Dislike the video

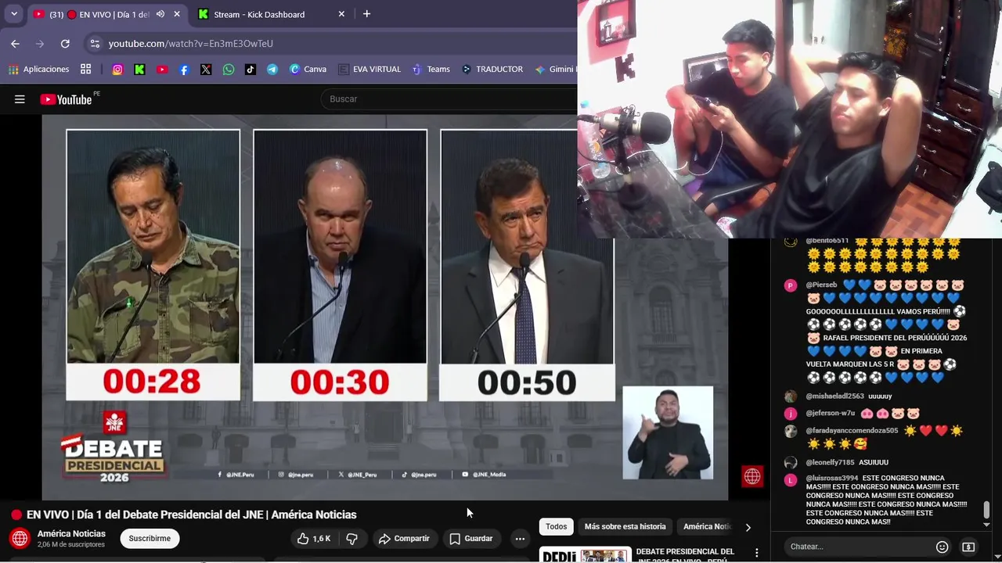tap(351, 538)
